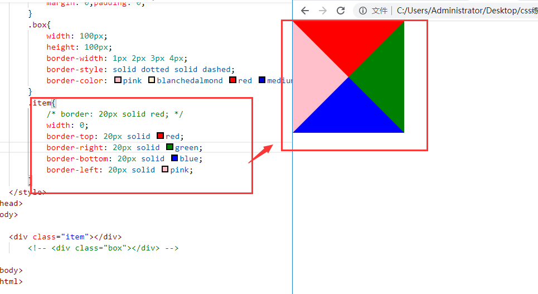
Task: Click the browser back arrow
Action: 305,11
